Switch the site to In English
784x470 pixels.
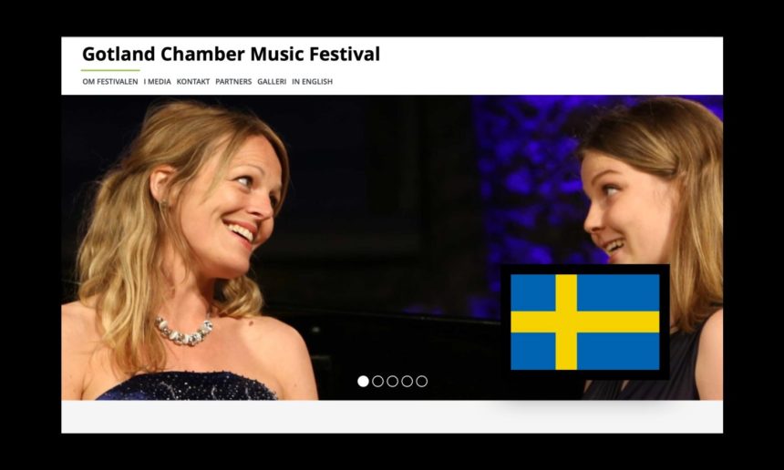312,81
